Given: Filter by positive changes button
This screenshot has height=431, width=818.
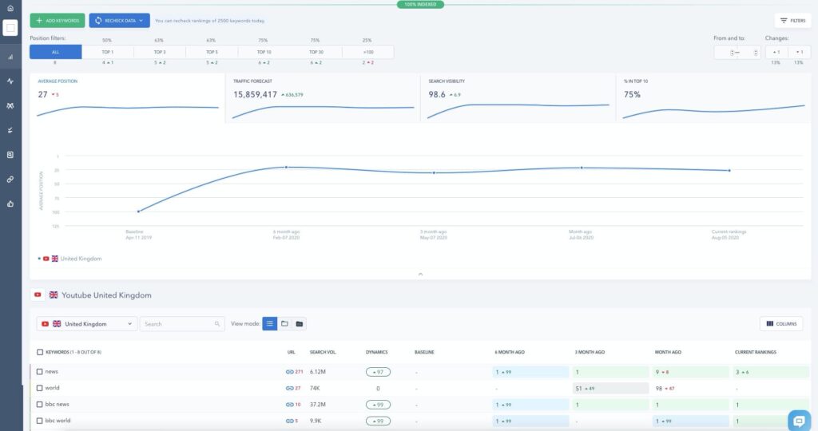Looking at the screenshot, I should point(776,52).
